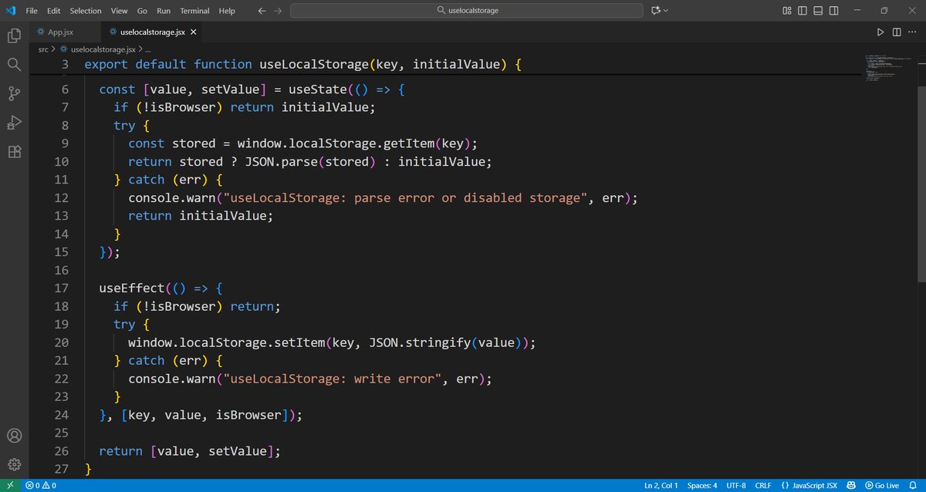Open the Search view in activity bar
The height and width of the screenshot is (492, 926).
point(14,65)
